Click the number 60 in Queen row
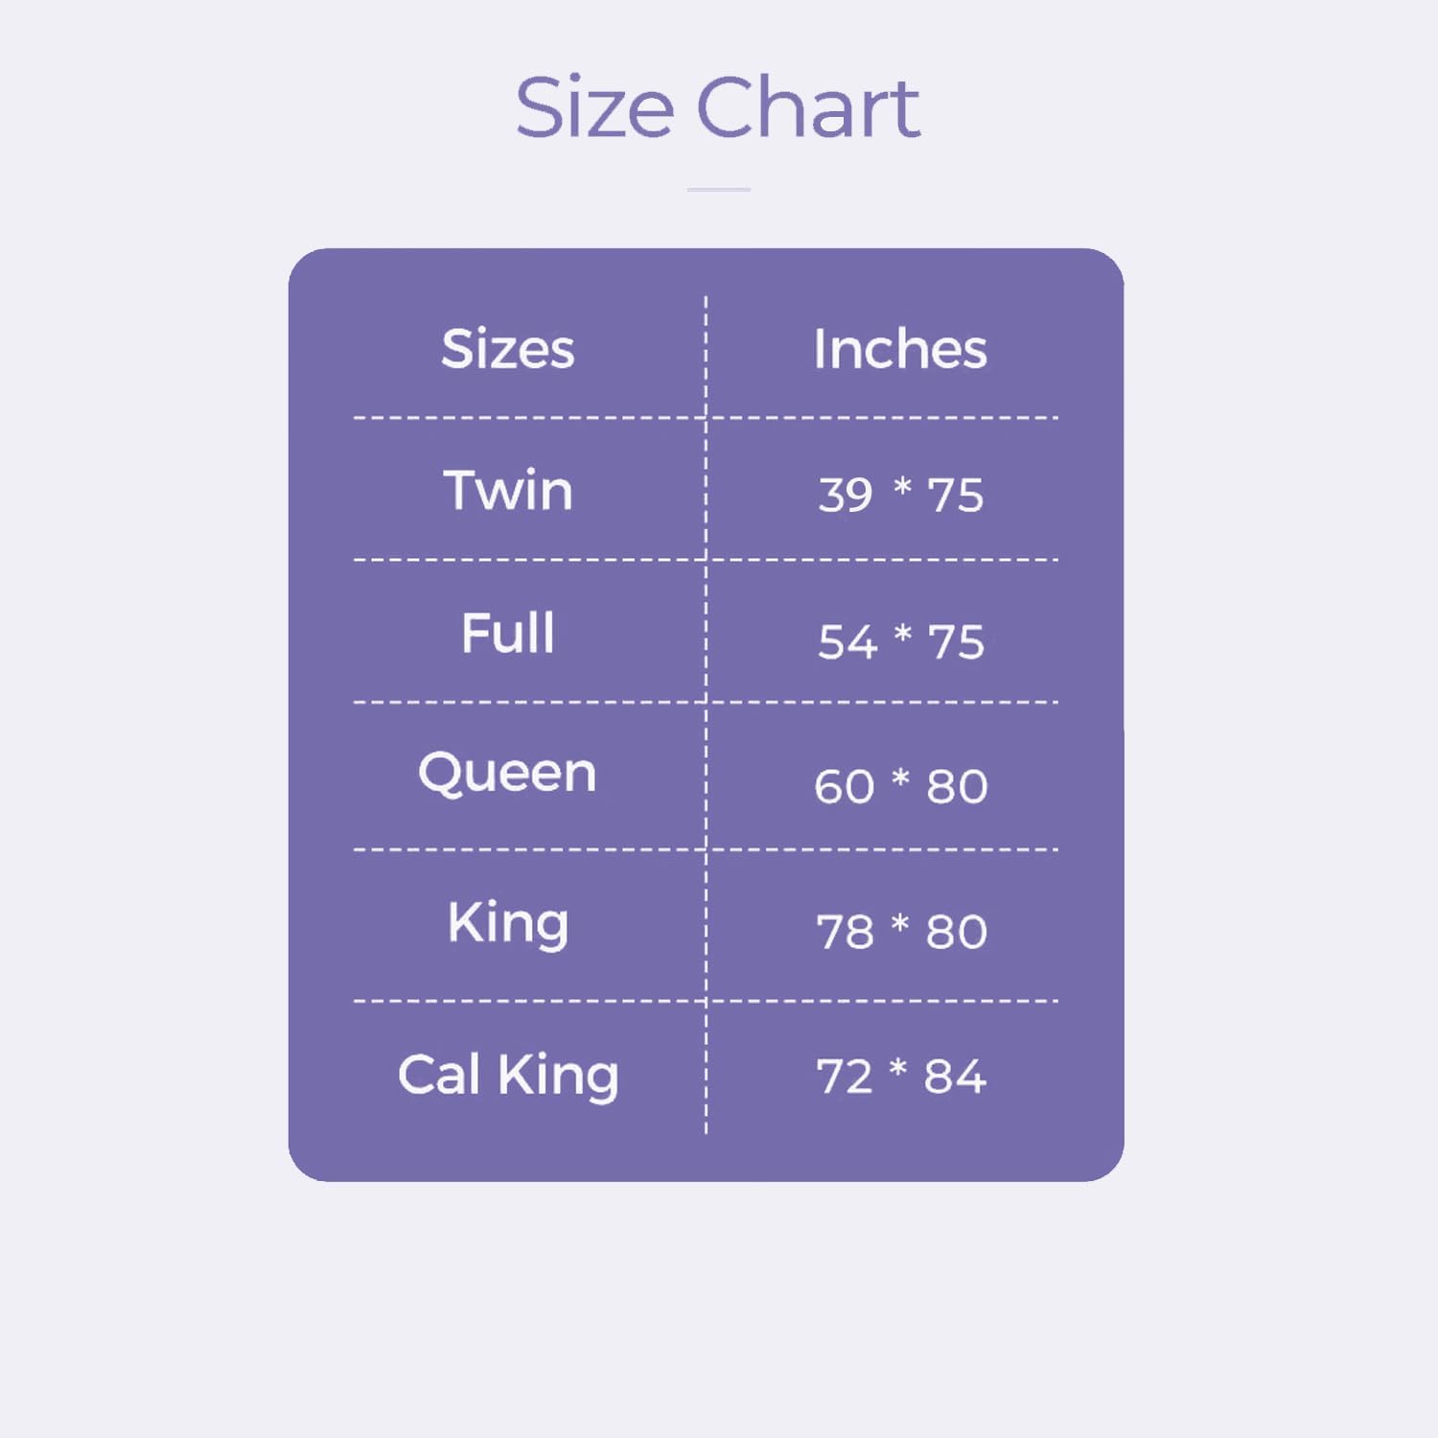The image size is (1438, 1438). (x=844, y=786)
